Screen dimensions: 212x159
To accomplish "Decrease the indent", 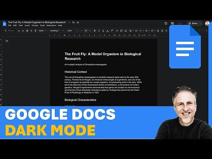I will [x=158, y=30].
